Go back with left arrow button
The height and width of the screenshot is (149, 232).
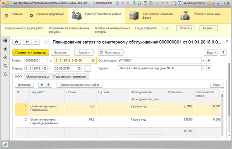(x=27, y=42)
